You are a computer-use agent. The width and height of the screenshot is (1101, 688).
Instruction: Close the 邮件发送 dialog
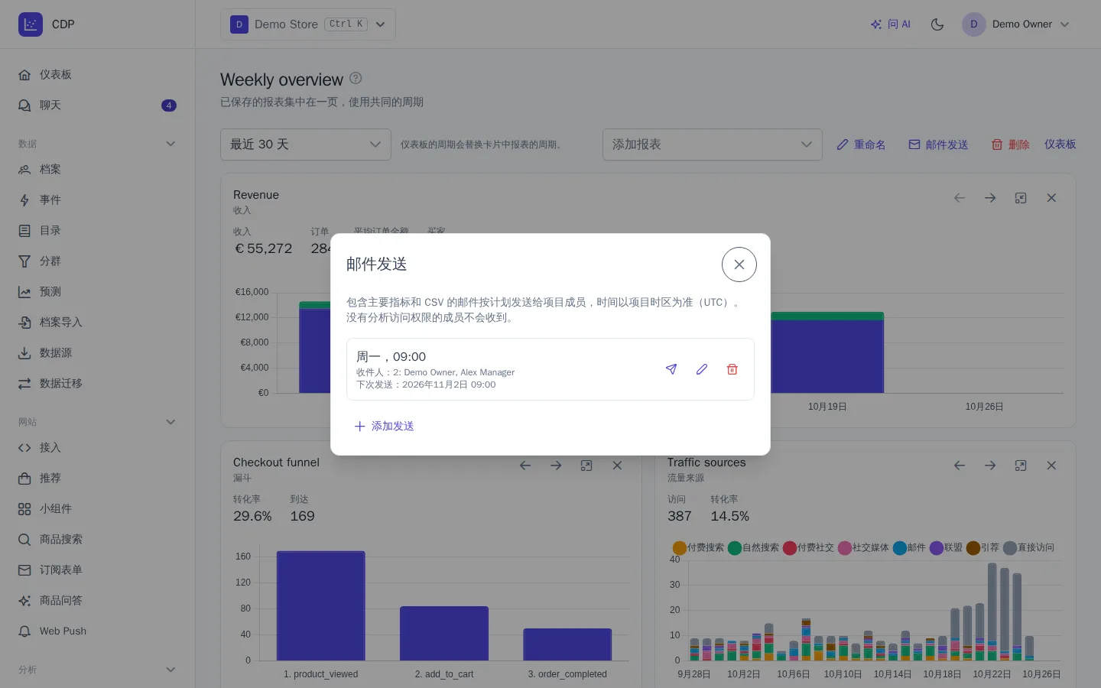point(739,264)
